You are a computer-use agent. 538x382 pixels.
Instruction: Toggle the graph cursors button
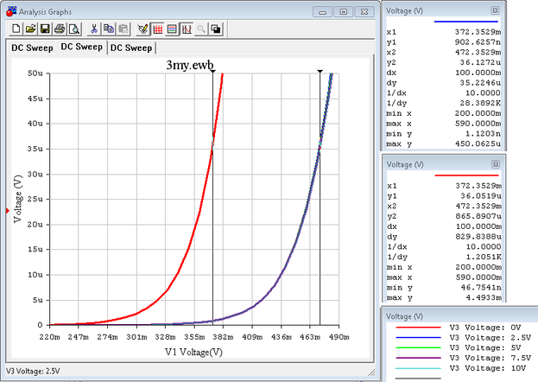(x=187, y=29)
